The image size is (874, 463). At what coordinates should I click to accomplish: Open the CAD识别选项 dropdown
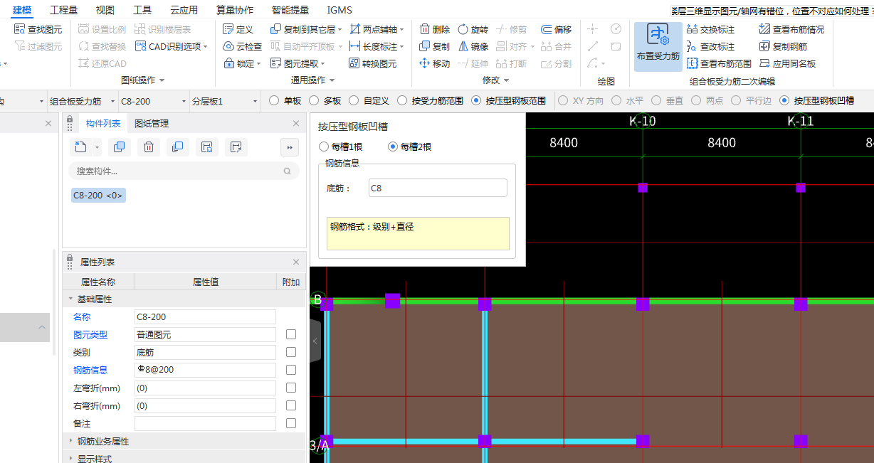click(x=206, y=46)
